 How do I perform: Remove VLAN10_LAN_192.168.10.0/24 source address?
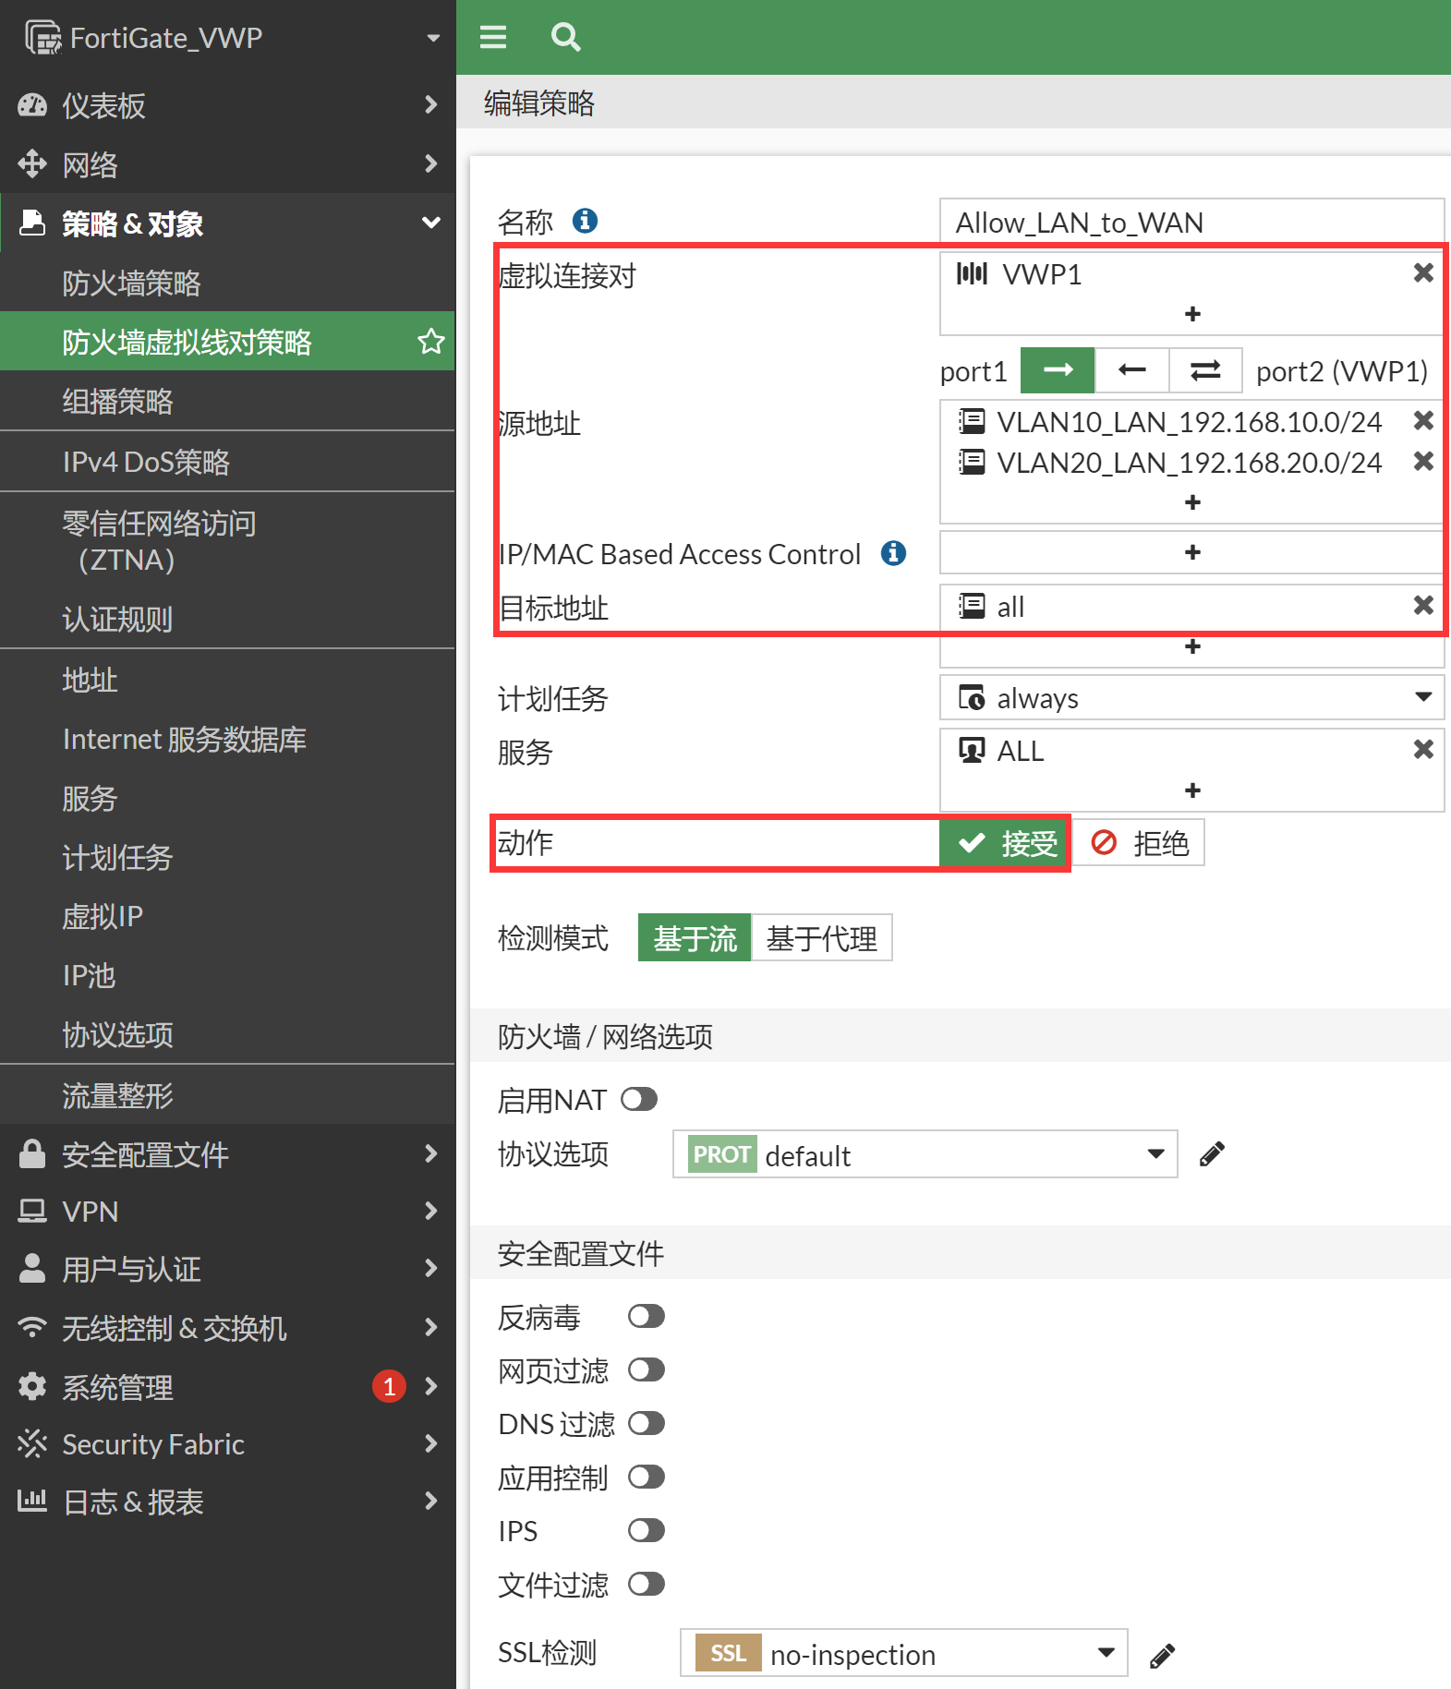pyautogui.click(x=1423, y=421)
